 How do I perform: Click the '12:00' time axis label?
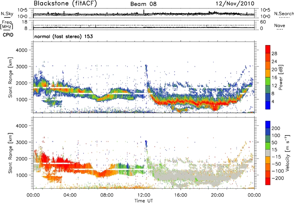point(144,195)
